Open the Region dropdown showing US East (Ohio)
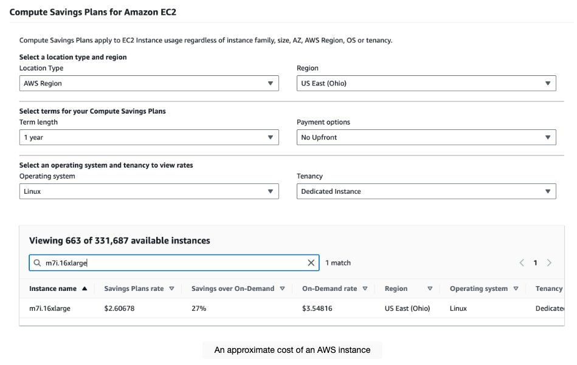The height and width of the screenshot is (365, 577). pos(426,83)
